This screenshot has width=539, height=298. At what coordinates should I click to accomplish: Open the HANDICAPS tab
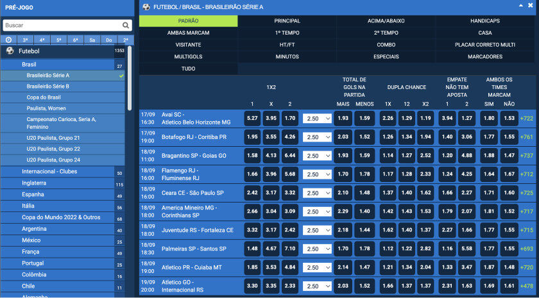(x=485, y=21)
